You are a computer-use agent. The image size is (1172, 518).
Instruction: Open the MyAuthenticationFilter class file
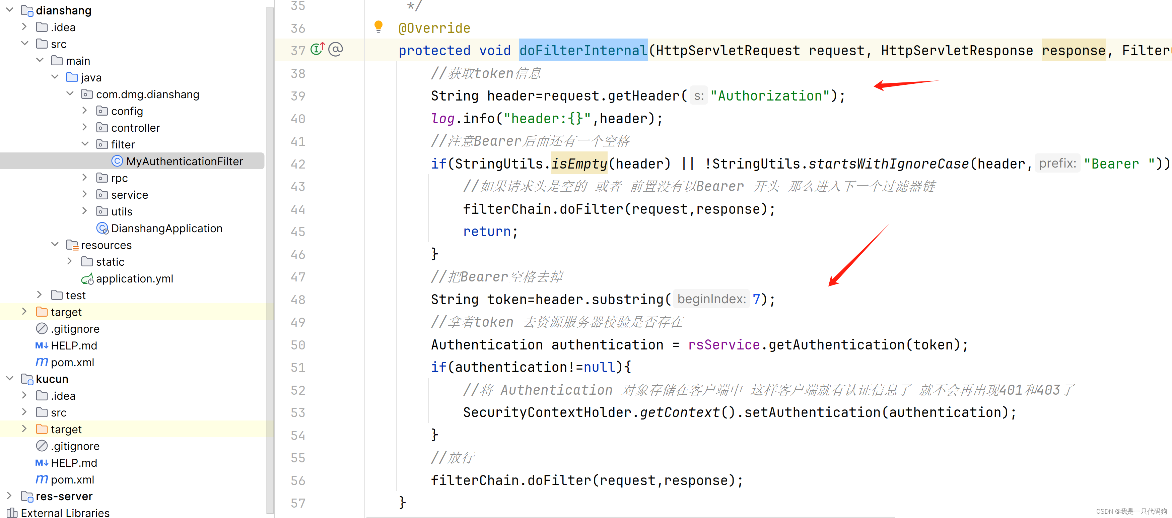tap(184, 161)
